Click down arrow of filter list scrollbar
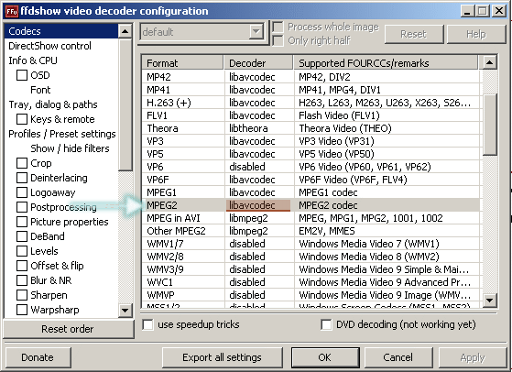512x372 pixels. click(125, 310)
